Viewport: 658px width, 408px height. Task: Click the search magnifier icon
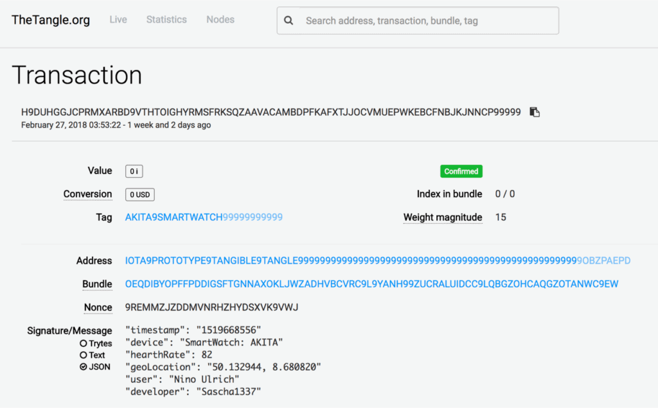tap(289, 21)
